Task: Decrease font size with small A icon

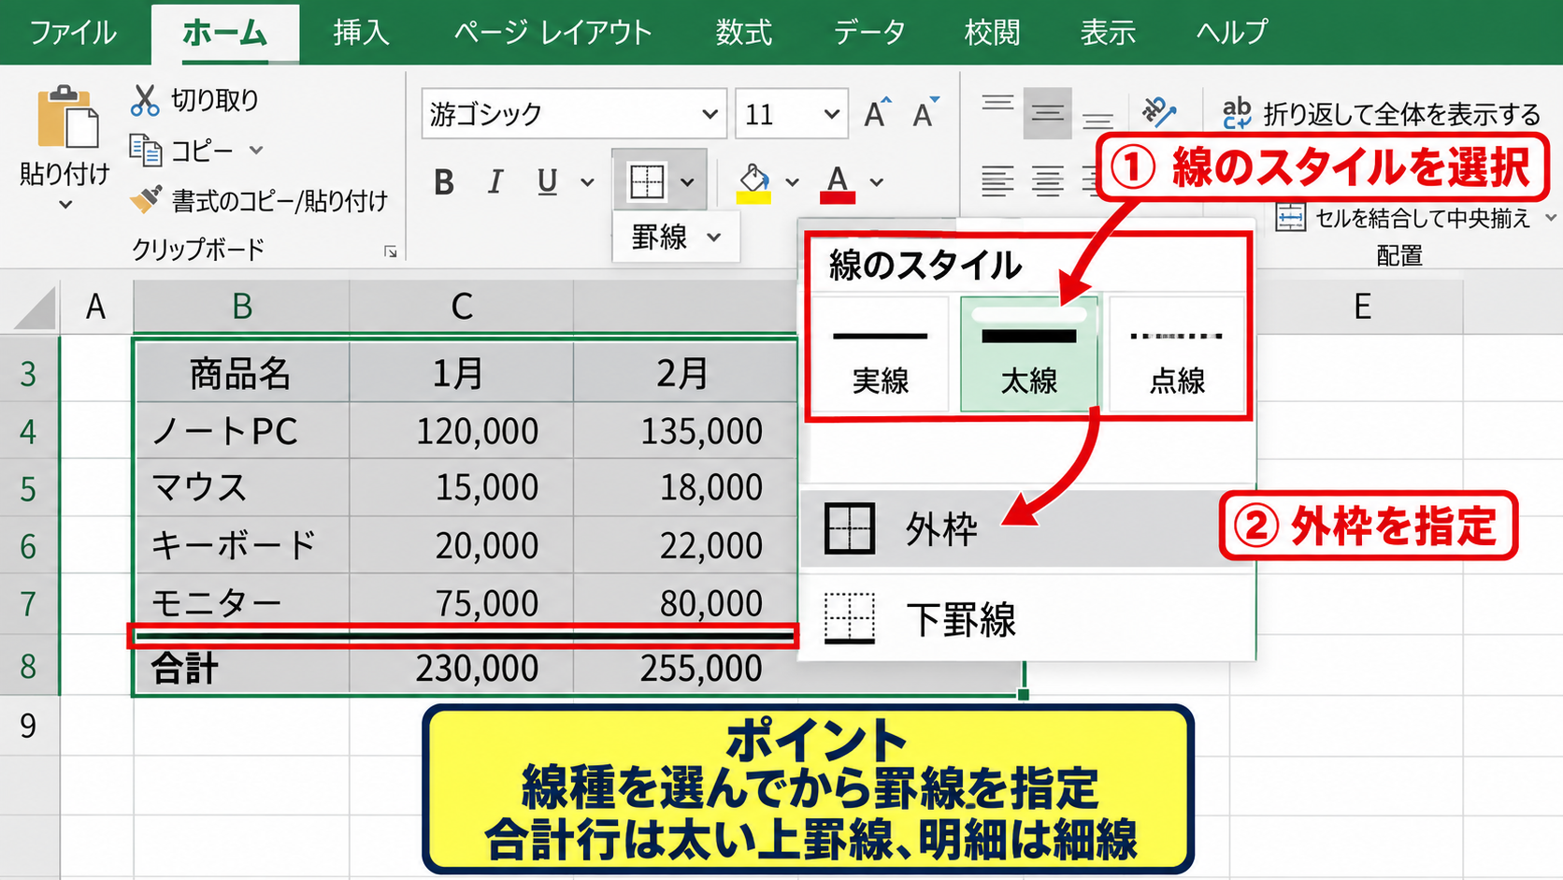Action: tap(925, 113)
